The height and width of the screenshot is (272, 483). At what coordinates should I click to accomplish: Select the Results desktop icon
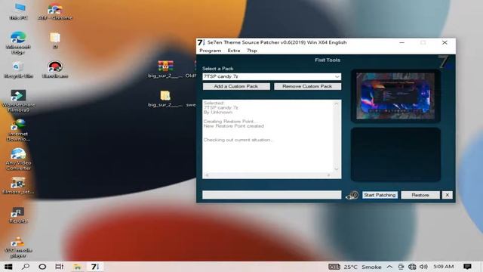18,215
